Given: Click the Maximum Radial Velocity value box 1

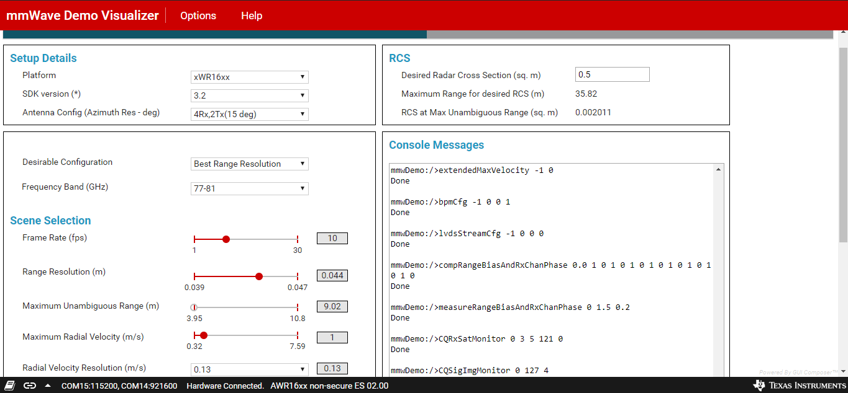Looking at the screenshot, I should point(332,337).
